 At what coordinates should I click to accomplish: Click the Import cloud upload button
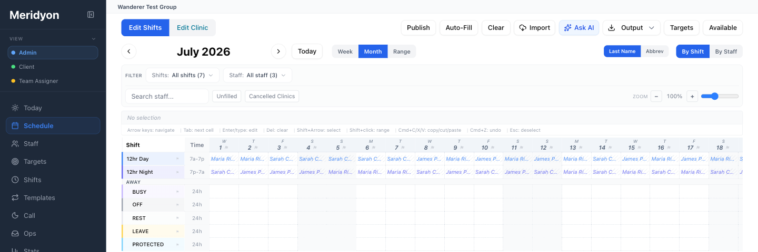pos(534,28)
